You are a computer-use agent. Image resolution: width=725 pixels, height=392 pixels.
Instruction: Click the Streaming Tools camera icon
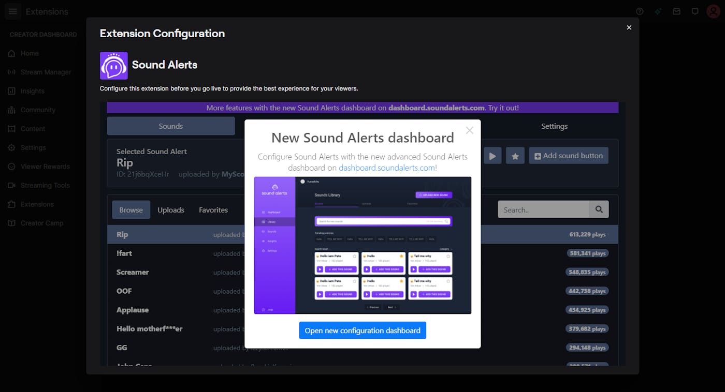tap(11, 185)
